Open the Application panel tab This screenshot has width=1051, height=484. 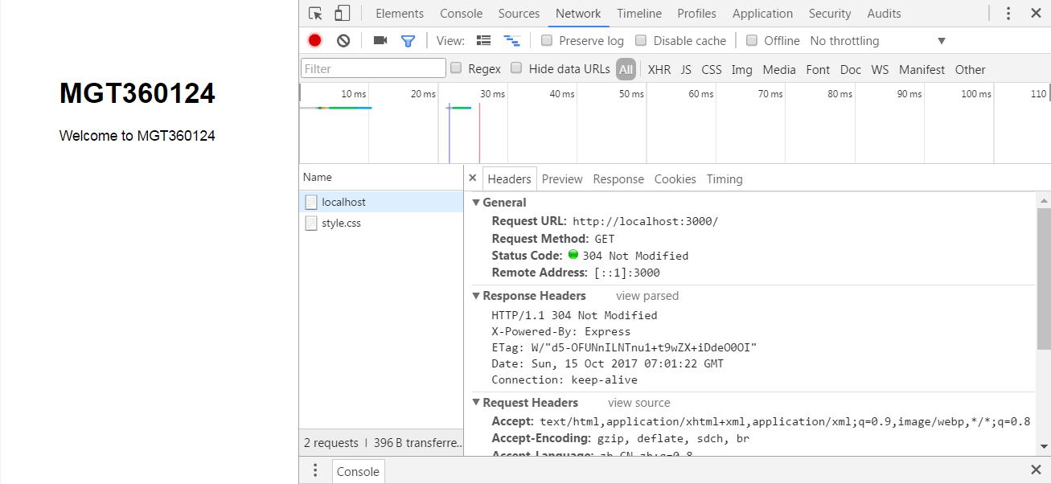tap(762, 14)
